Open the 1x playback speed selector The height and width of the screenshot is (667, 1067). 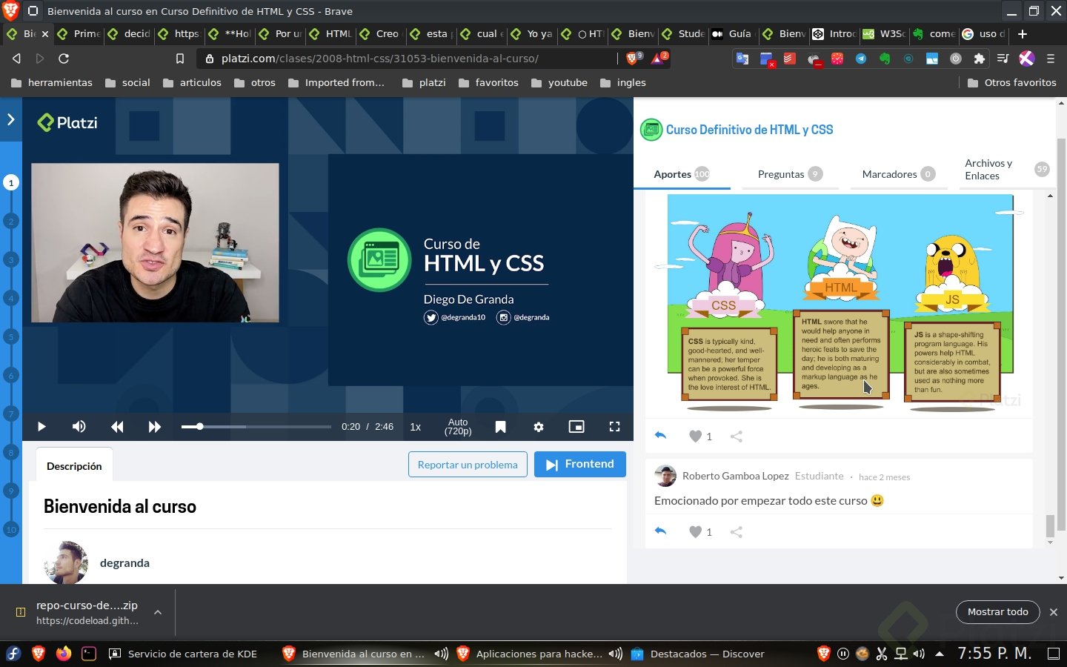pyautogui.click(x=416, y=427)
